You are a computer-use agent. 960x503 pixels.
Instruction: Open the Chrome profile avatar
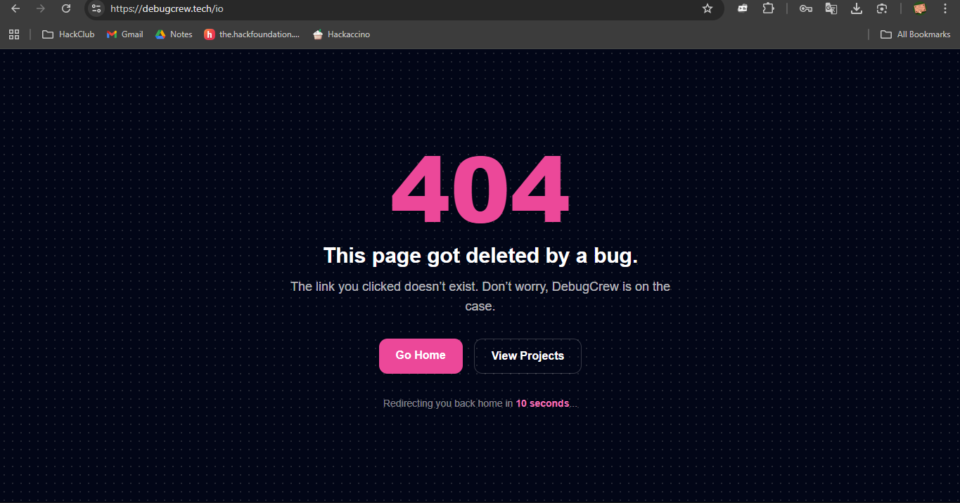(x=920, y=8)
